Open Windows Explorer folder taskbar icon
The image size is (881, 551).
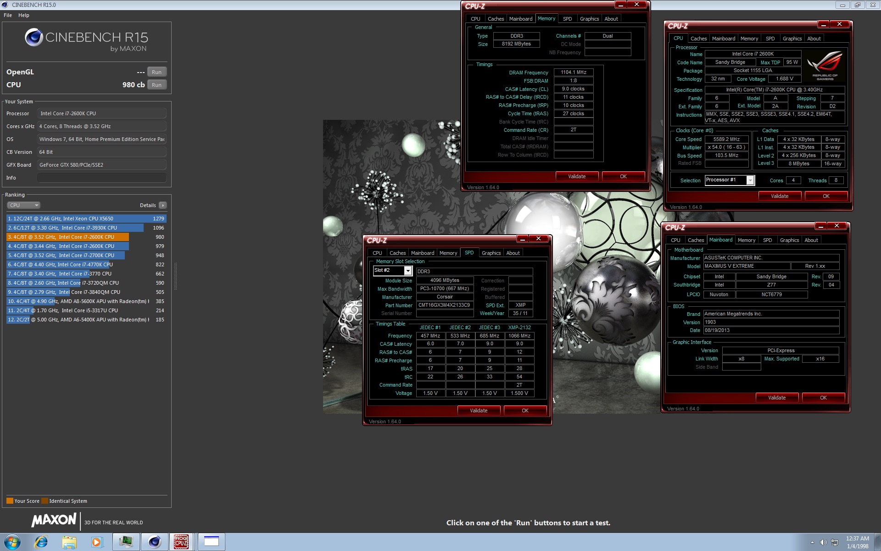[69, 542]
